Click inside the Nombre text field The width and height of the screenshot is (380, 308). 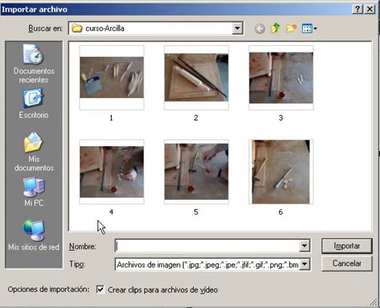pos(207,246)
